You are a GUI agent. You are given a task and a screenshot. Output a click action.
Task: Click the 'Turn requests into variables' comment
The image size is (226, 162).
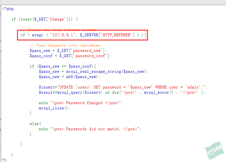pos(65,46)
